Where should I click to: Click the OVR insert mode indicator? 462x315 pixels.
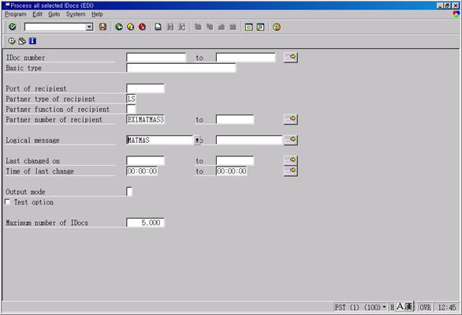pos(425,307)
